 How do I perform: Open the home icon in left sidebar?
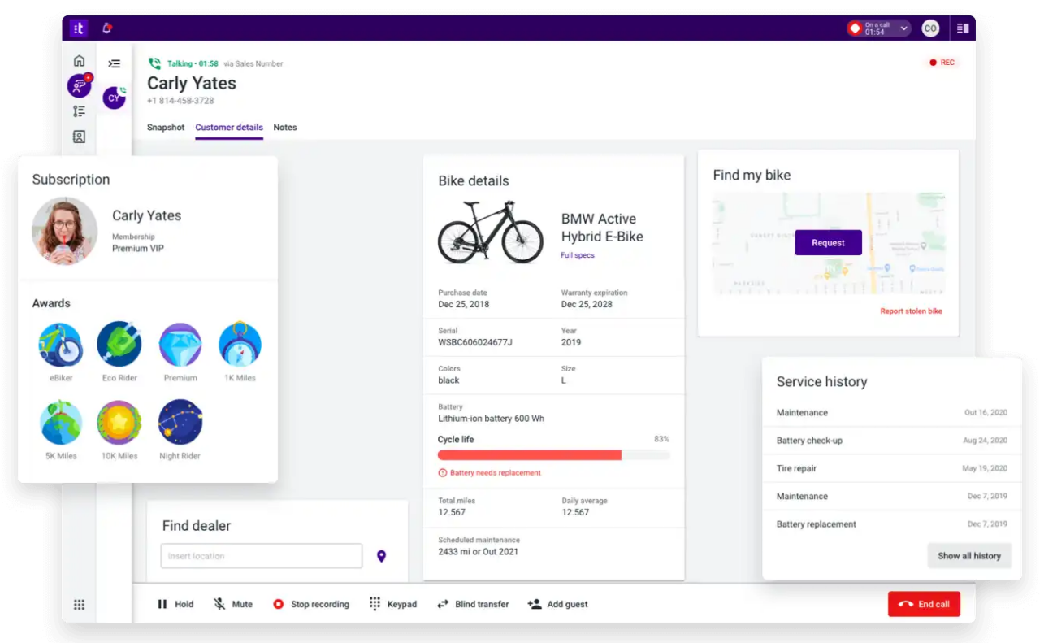coord(79,61)
